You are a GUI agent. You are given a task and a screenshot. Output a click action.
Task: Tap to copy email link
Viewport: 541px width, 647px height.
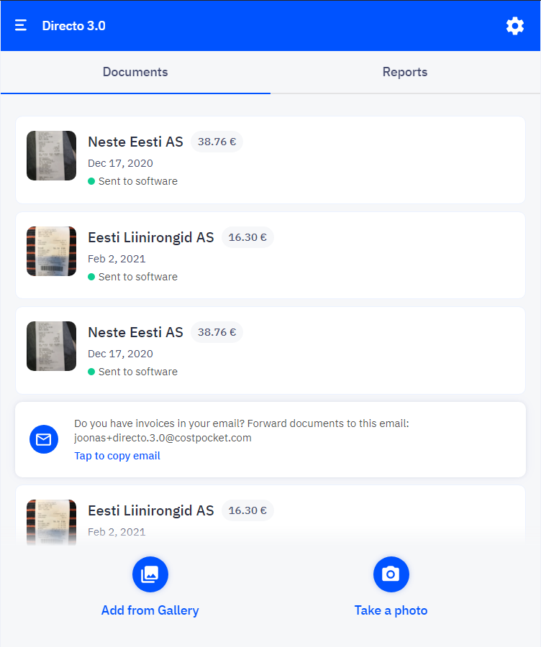[x=117, y=456]
